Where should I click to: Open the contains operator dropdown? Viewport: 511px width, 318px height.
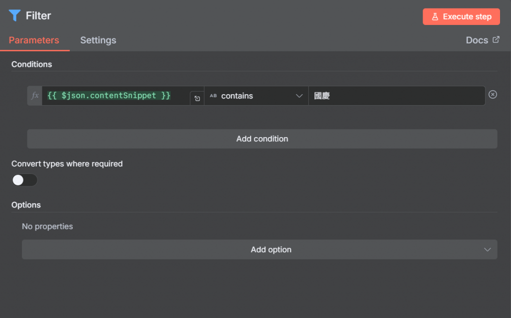256,96
